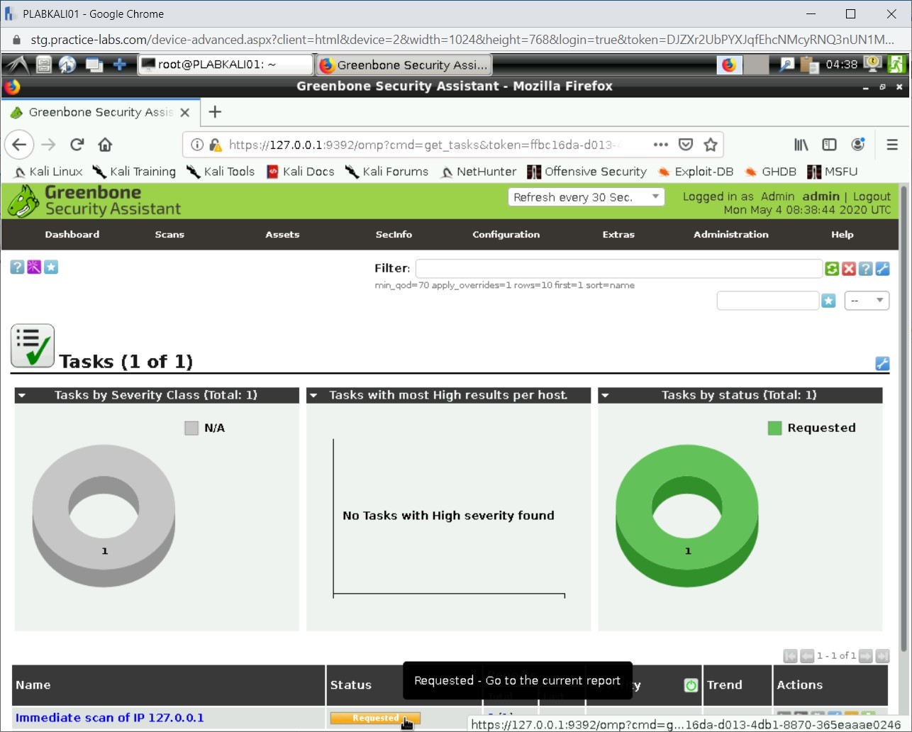Screen dimensions: 912x732
Task: Collapse Tasks by Severity Class chart menu arrow
Action: pyautogui.click(x=22, y=396)
